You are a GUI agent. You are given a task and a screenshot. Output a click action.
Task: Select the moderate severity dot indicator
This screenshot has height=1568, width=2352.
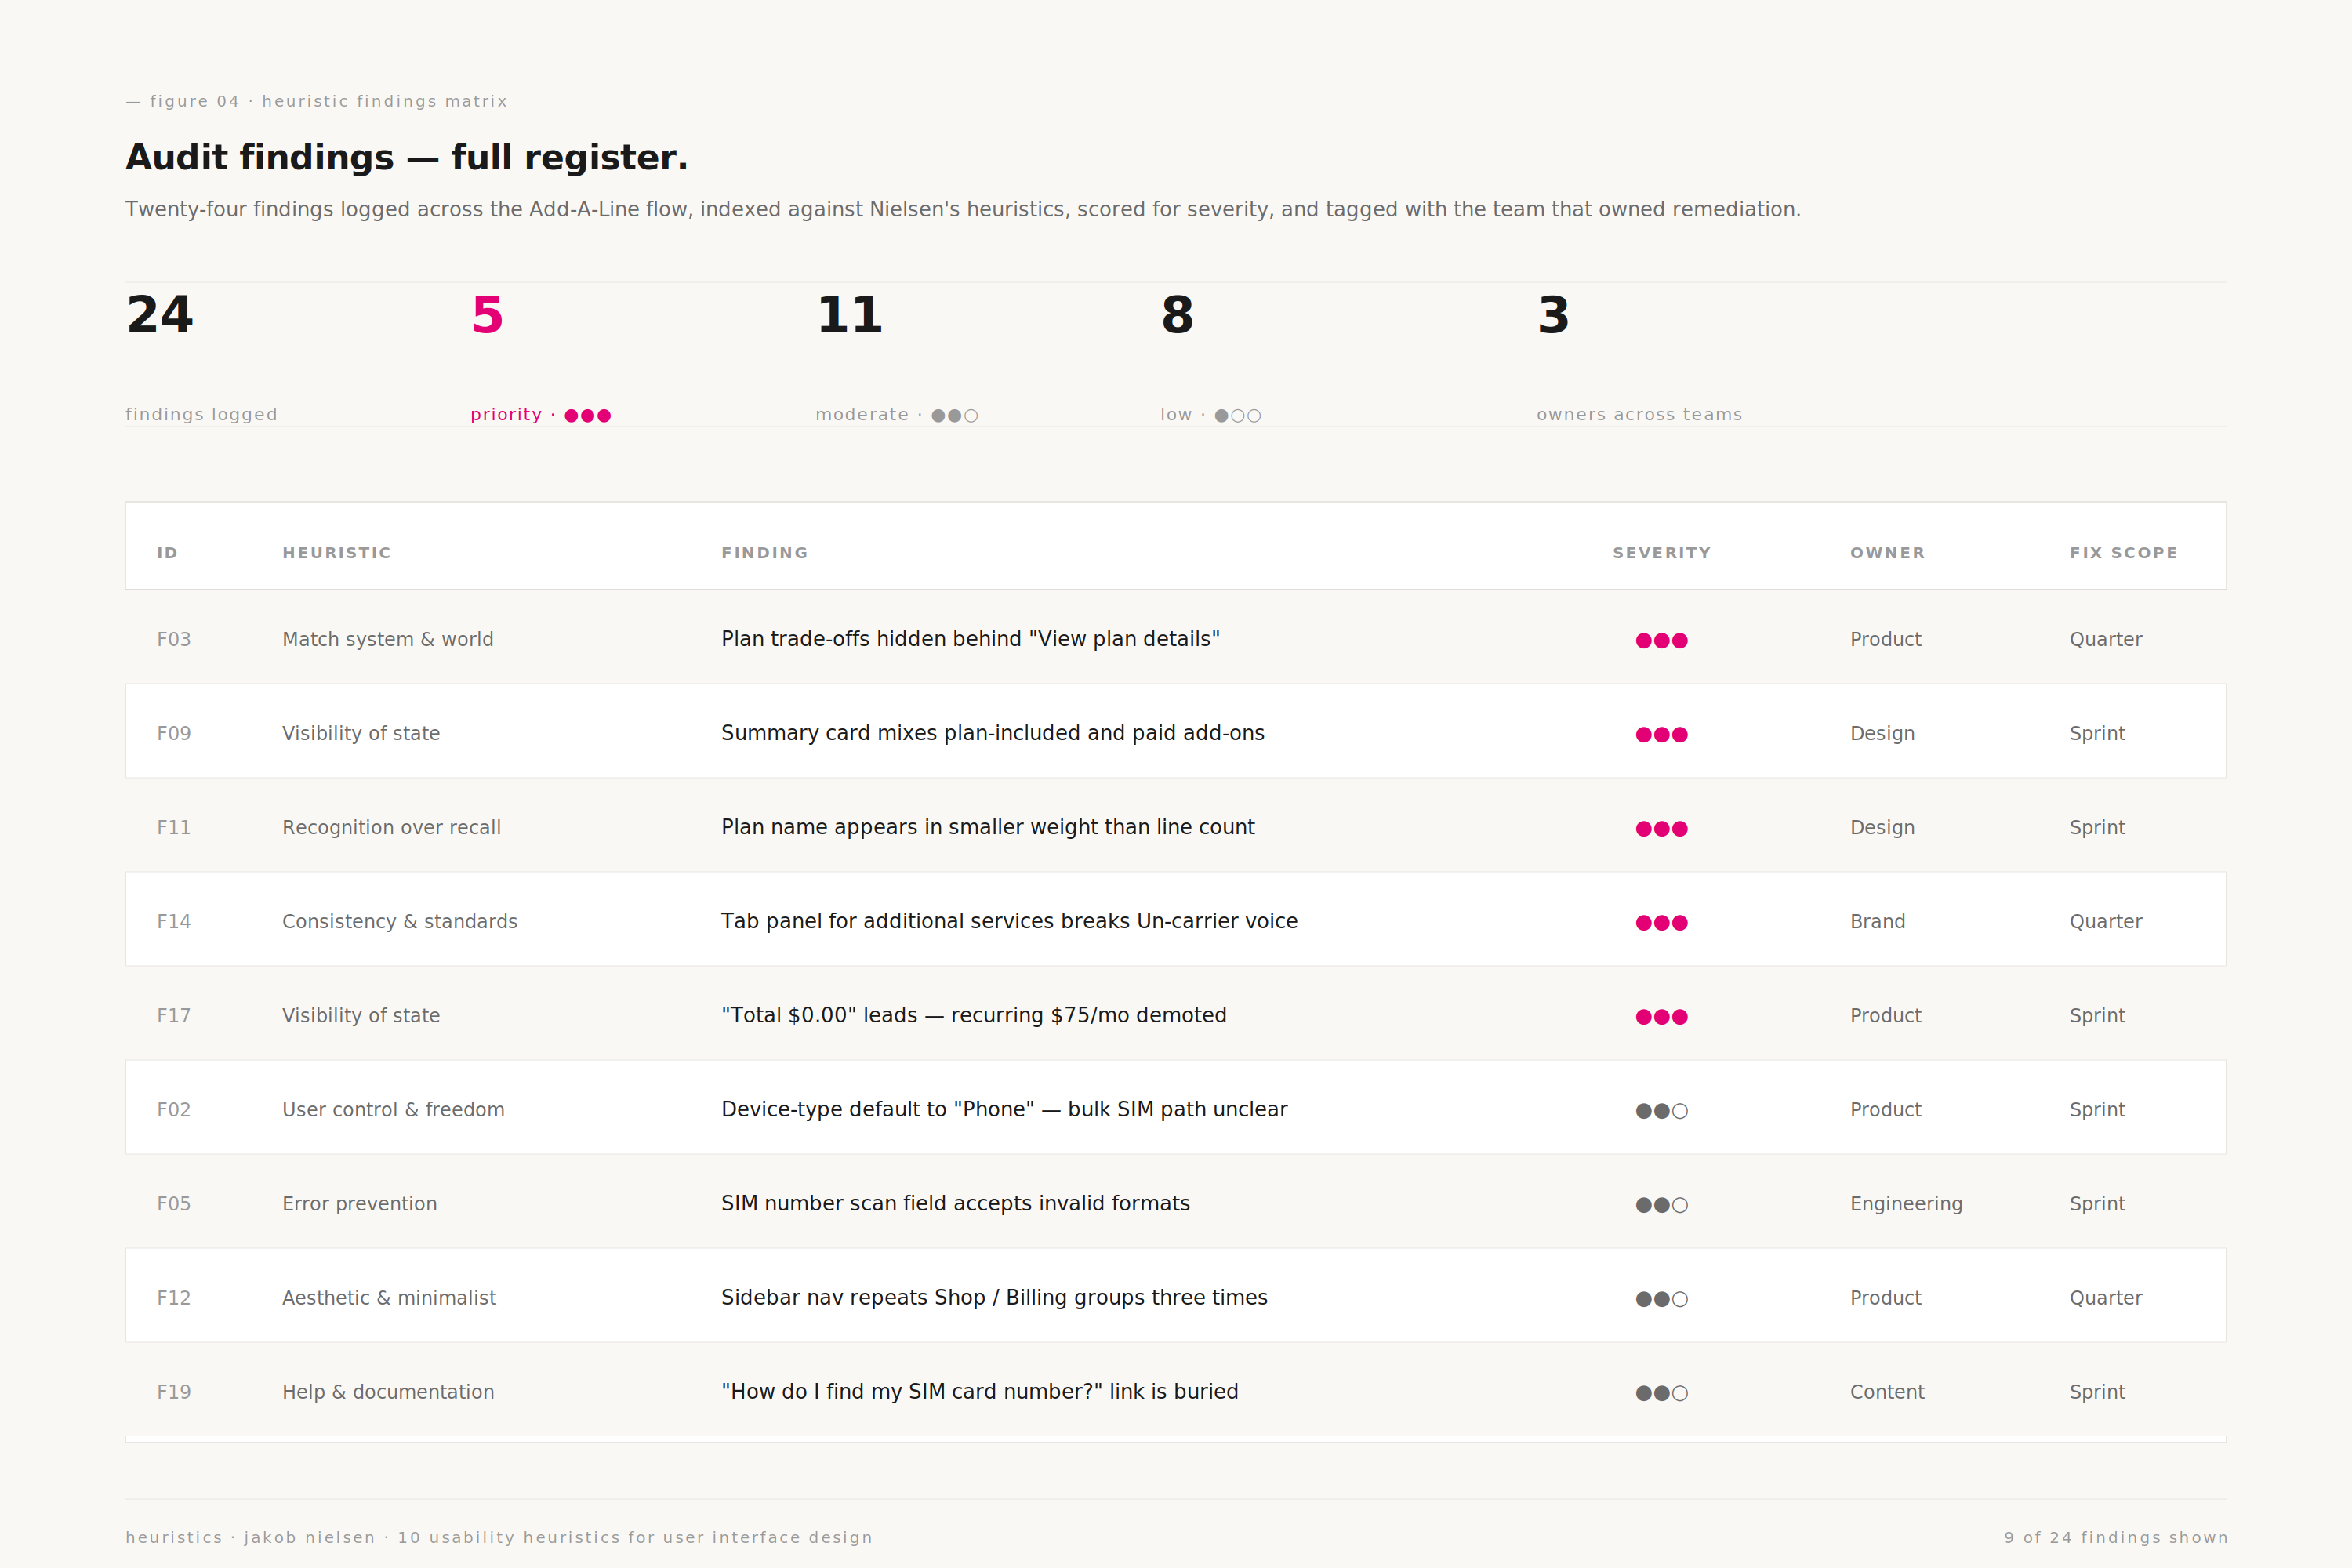953,414
